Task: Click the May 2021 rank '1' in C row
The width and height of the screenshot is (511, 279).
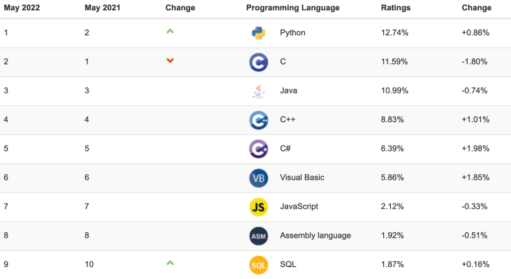Action: [87, 61]
